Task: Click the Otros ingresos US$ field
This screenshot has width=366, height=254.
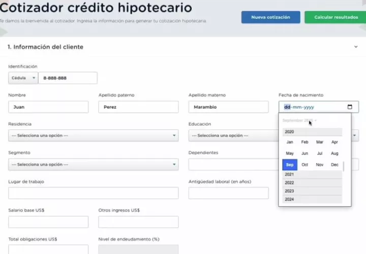Action: tap(138, 222)
